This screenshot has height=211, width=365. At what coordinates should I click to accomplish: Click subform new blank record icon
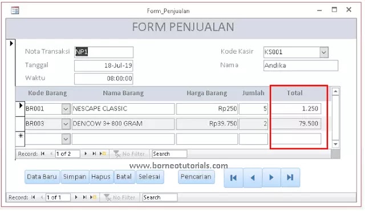[x=103, y=153]
